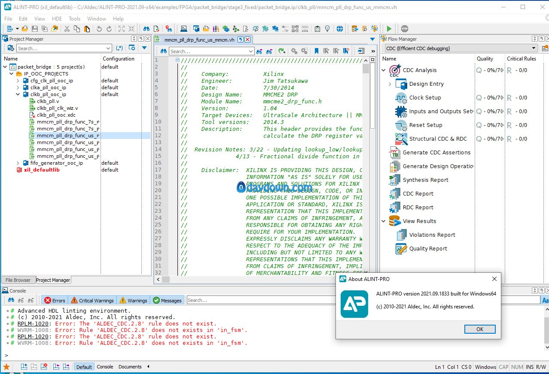Click the Project Manager view settings gear icon
This screenshot has height=374, width=549.
point(132,48)
